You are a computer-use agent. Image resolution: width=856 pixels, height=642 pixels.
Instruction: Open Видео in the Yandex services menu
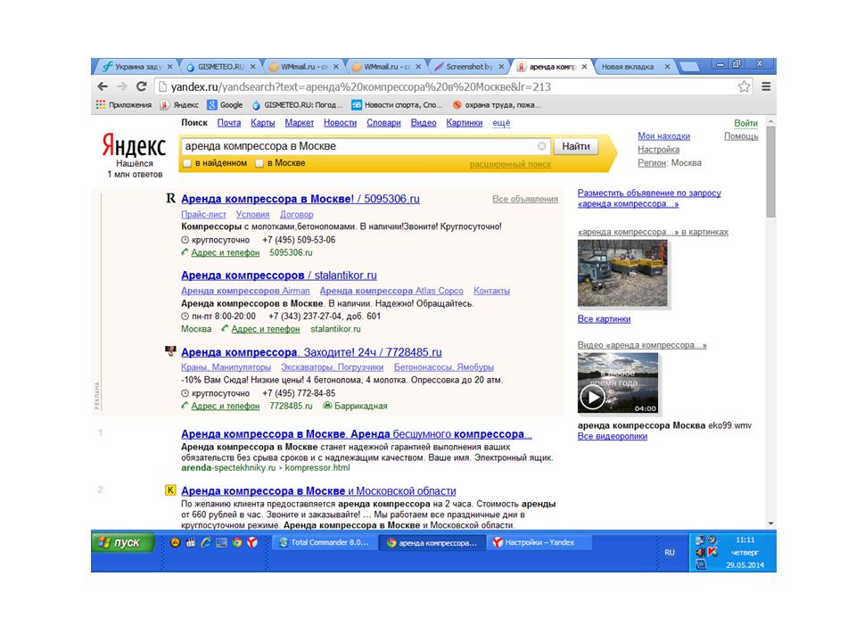click(x=423, y=123)
